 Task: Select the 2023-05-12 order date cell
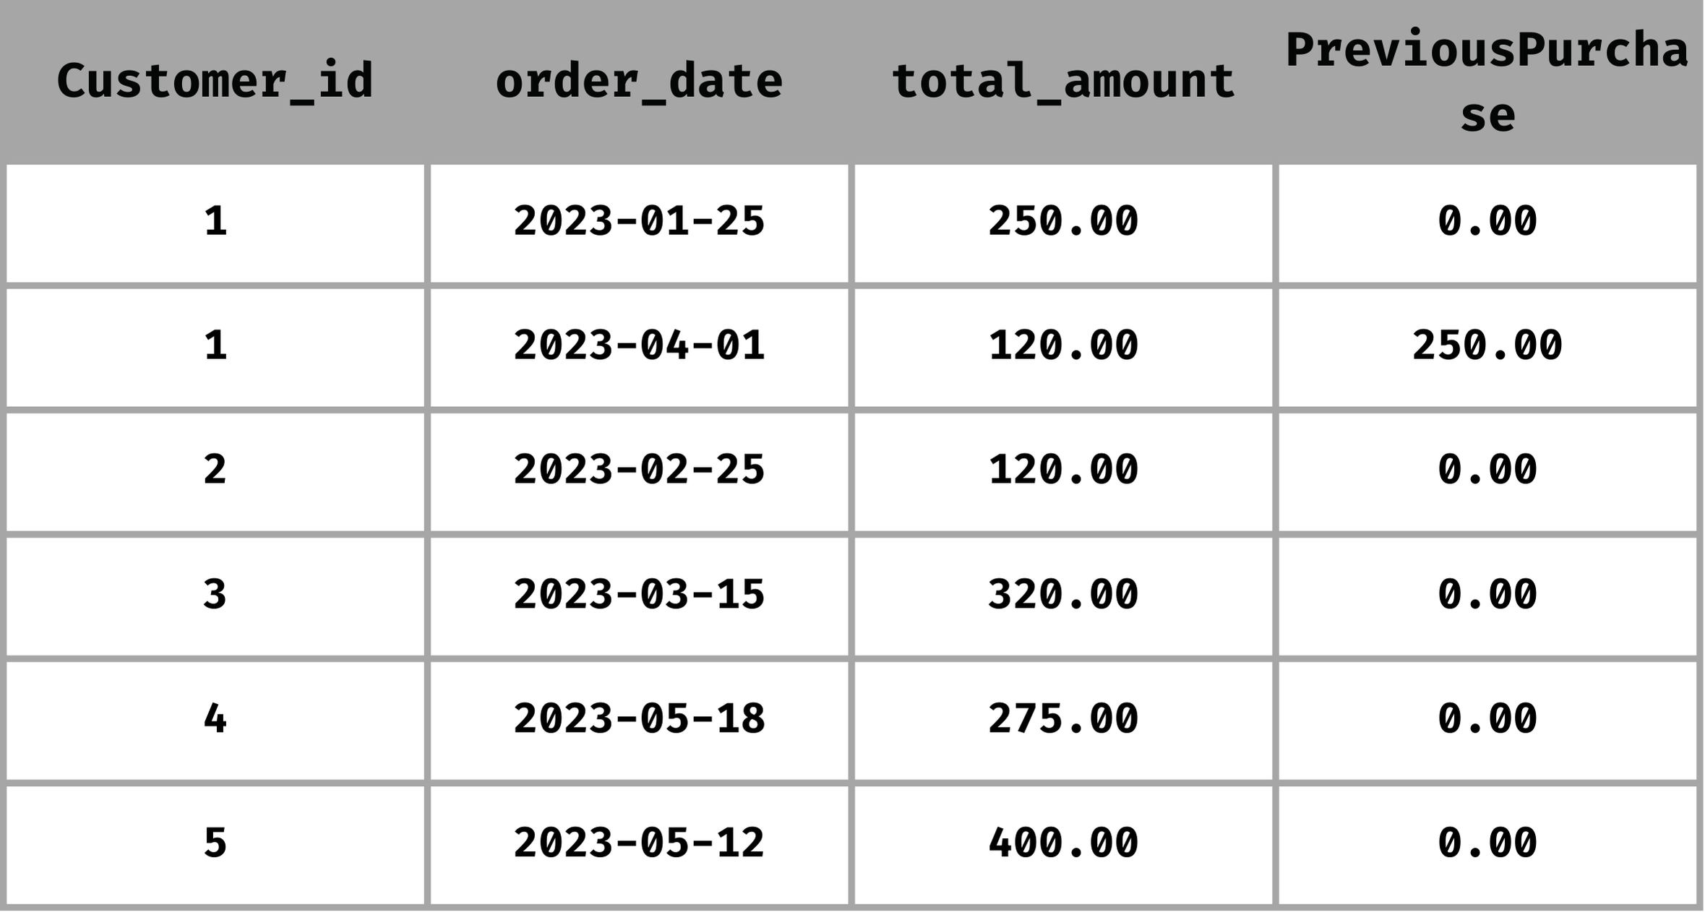639,844
